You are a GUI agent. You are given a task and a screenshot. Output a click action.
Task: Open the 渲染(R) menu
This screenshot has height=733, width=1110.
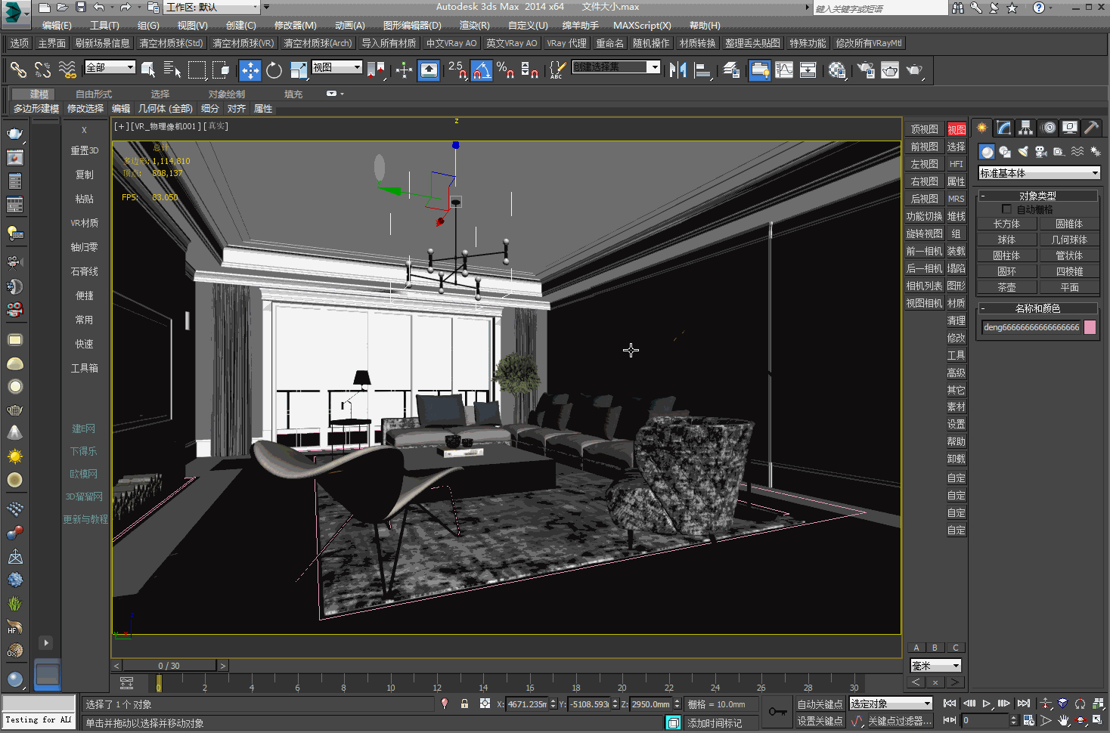pyautogui.click(x=474, y=26)
